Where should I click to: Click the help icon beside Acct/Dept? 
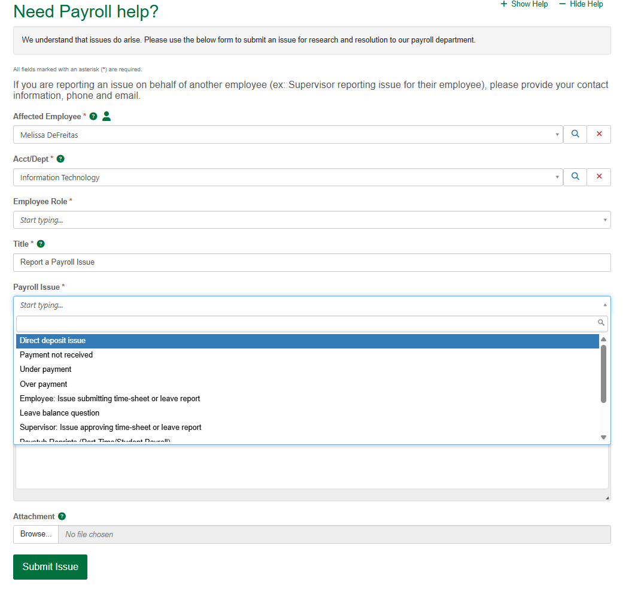pos(60,159)
